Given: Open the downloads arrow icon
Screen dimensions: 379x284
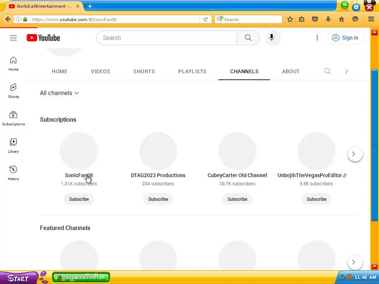Looking at the screenshot, I should (x=328, y=19).
